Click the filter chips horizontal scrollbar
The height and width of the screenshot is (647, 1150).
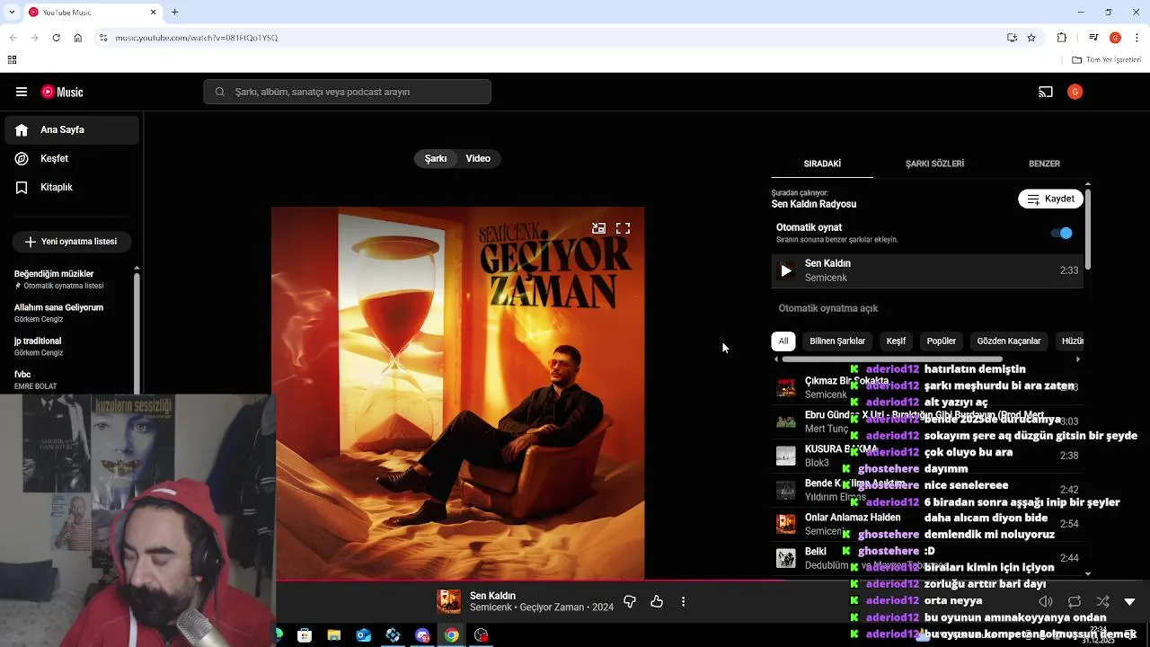[x=892, y=359]
